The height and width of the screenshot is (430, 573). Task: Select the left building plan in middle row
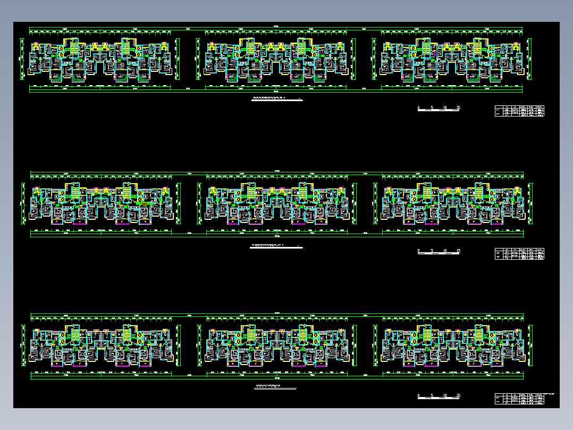tap(101, 203)
